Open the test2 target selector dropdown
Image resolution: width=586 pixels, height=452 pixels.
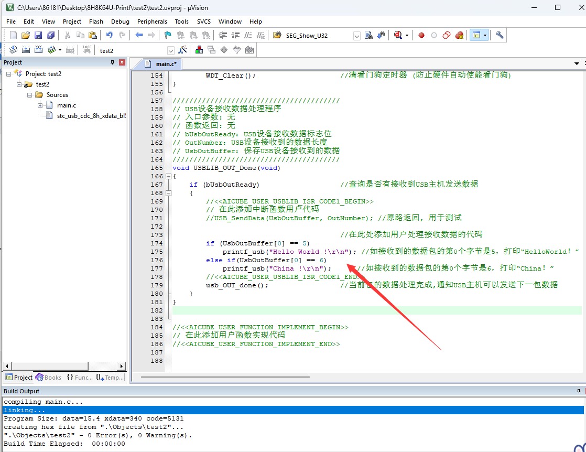point(171,50)
